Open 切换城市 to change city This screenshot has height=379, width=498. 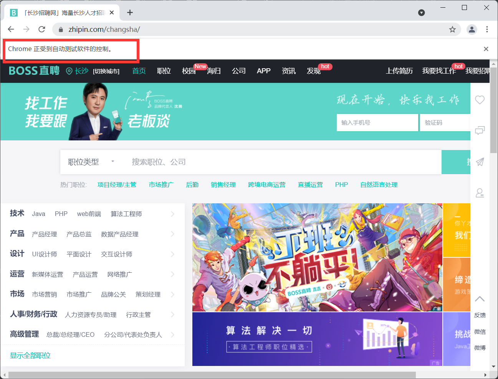[106, 71]
